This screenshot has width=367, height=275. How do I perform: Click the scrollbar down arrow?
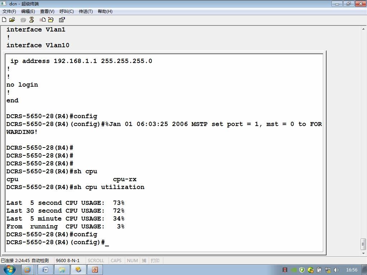pos(363,253)
